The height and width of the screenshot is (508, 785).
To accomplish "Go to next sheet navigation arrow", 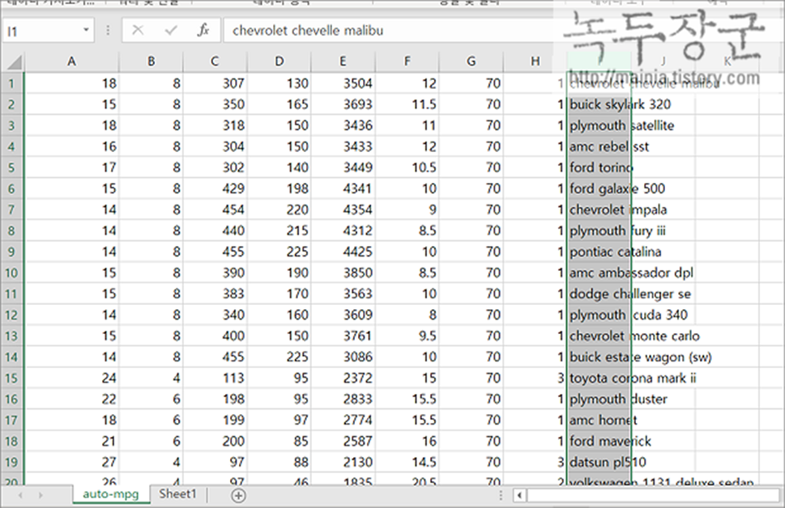I will (x=41, y=496).
